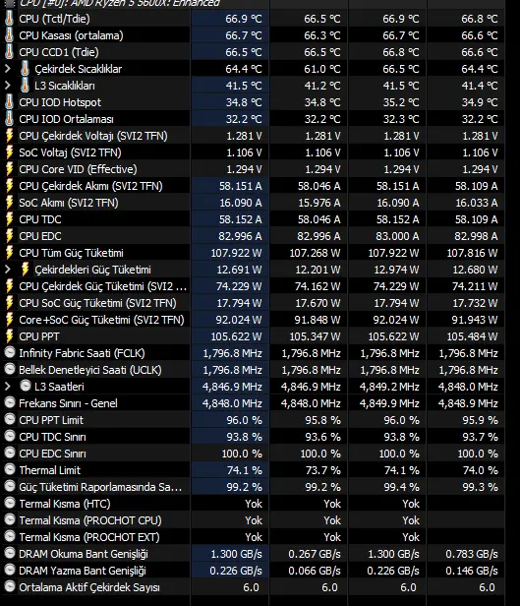Expand the Çekirdekleri Güç Tüketimi group
The width and height of the screenshot is (520, 606).
[x=8, y=270]
